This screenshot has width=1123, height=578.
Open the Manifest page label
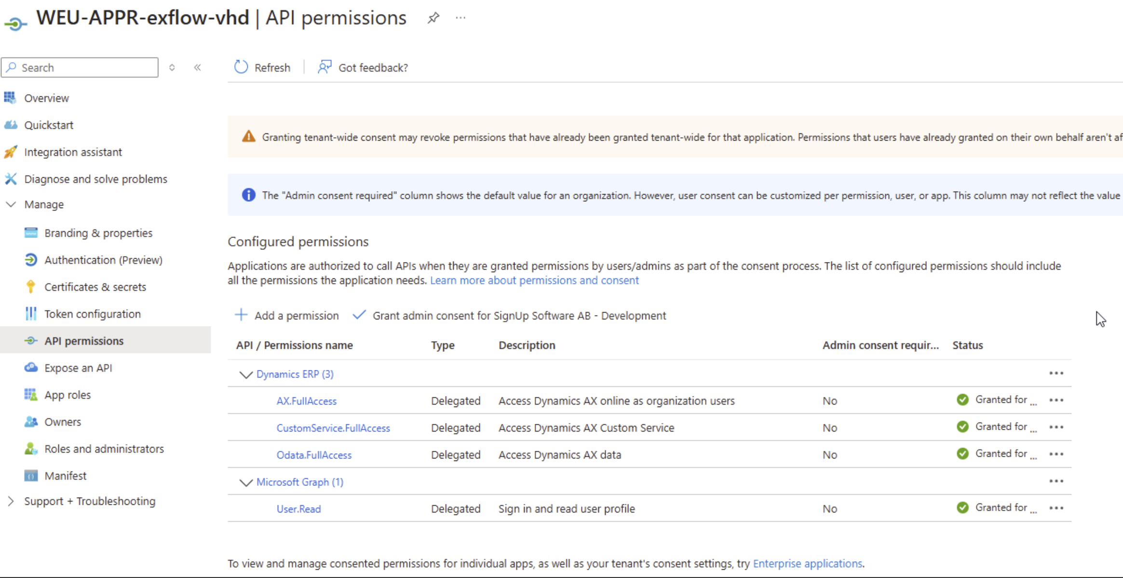click(x=66, y=476)
